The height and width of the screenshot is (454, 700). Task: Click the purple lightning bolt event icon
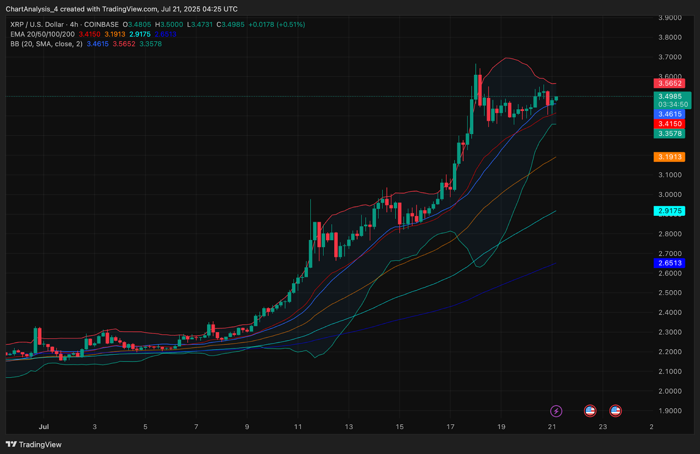tap(556, 411)
